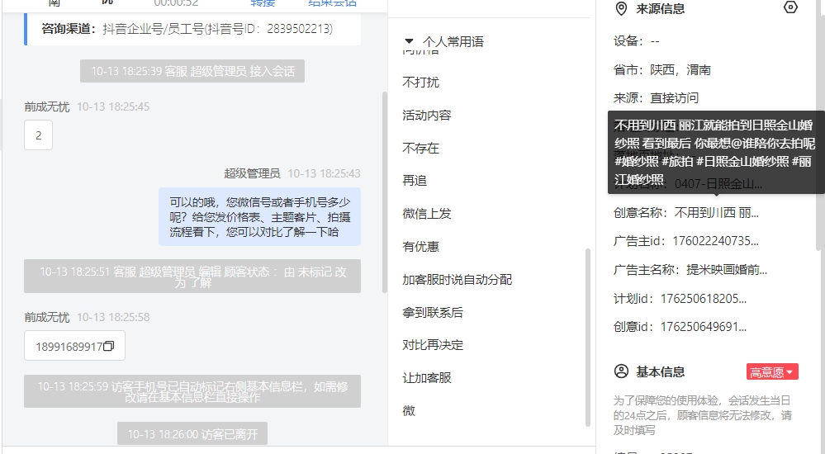Click the 创意名称 value 不用到川西
825x454 pixels.
point(716,212)
